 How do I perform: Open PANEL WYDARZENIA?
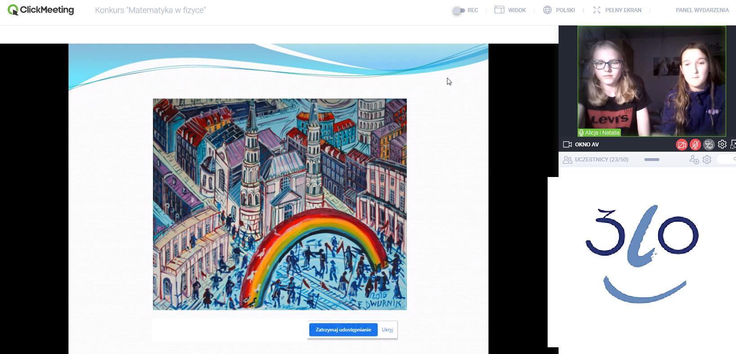[702, 10]
